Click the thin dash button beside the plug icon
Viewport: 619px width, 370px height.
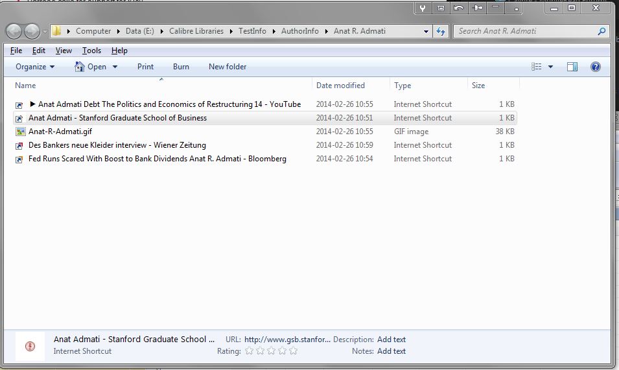point(496,7)
